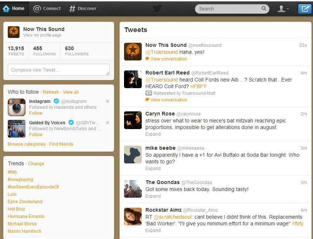Image resolution: width=313 pixels, height=239 pixels.
Task: Expand The Goondas tweet
Action: point(153,196)
